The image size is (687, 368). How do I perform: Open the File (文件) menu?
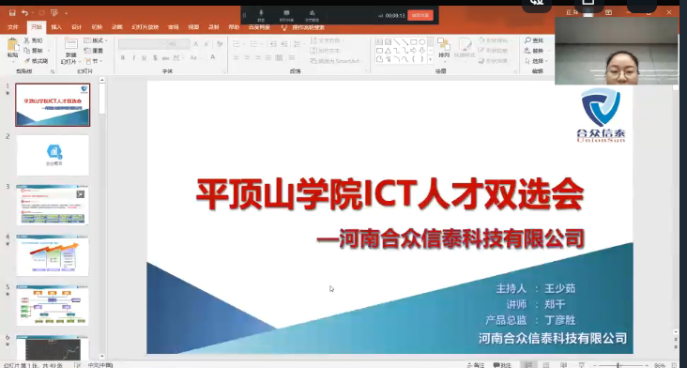(x=13, y=27)
